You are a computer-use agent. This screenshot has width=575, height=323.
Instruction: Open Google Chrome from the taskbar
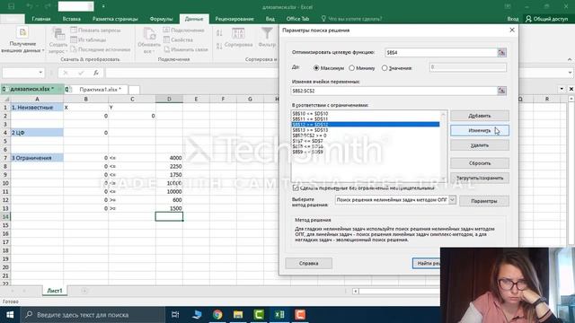click(217, 315)
